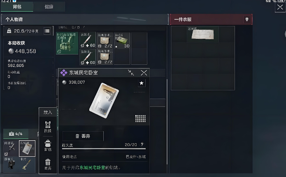This screenshot has height=177, width=286.
Task: Click the green 东城民宅卧室 link in description
Action: tap(93, 168)
